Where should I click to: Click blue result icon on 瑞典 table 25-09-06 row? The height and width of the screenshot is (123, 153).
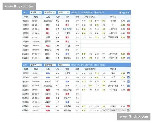(x=129, y=86)
